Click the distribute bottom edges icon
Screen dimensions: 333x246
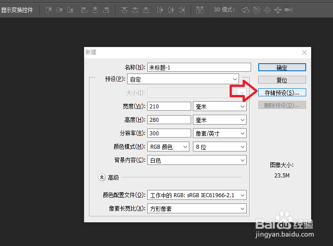tap(146, 10)
